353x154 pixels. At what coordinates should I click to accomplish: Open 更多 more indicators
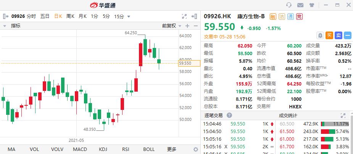[172, 149]
